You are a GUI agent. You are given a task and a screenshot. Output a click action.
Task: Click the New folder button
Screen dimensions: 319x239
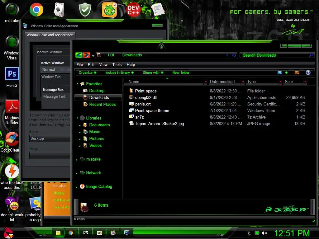pos(181,73)
